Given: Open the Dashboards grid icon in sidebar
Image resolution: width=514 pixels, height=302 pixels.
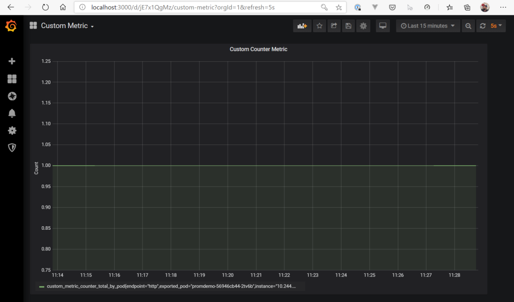Looking at the screenshot, I should click(12, 79).
